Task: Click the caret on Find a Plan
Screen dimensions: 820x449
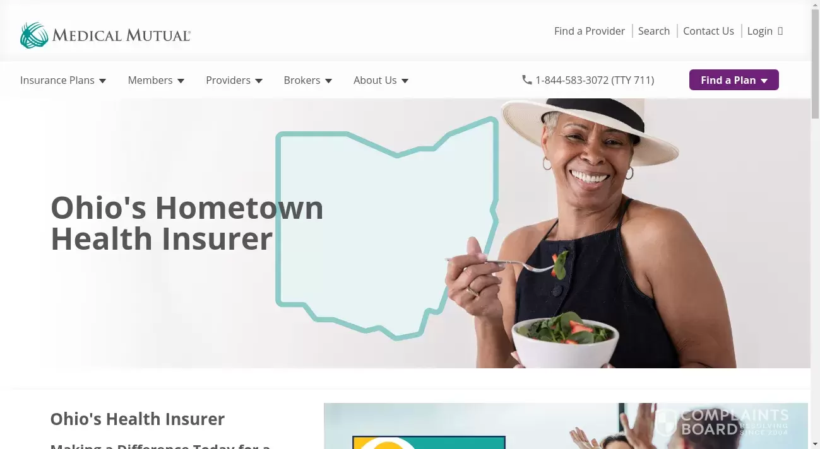Action: click(764, 81)
